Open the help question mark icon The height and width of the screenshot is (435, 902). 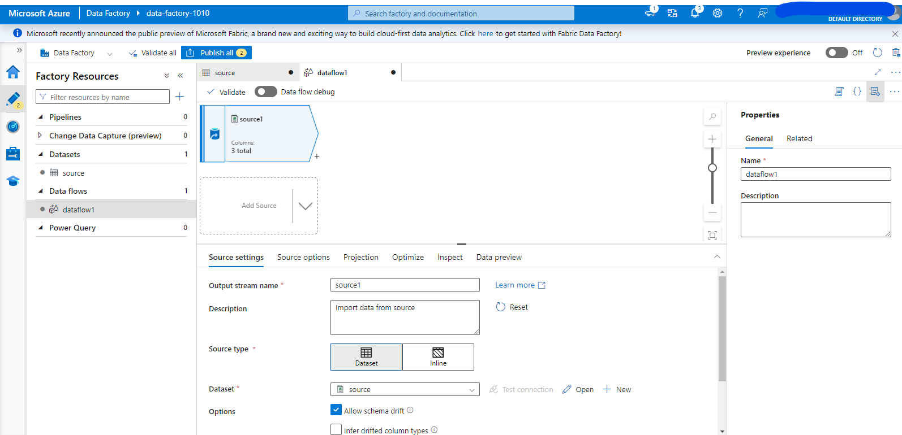coord(740,13)
